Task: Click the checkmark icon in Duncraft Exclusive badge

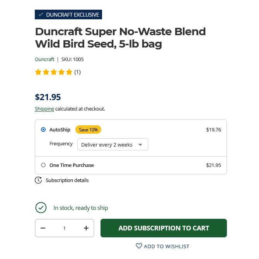Action: tap(41, 15)
